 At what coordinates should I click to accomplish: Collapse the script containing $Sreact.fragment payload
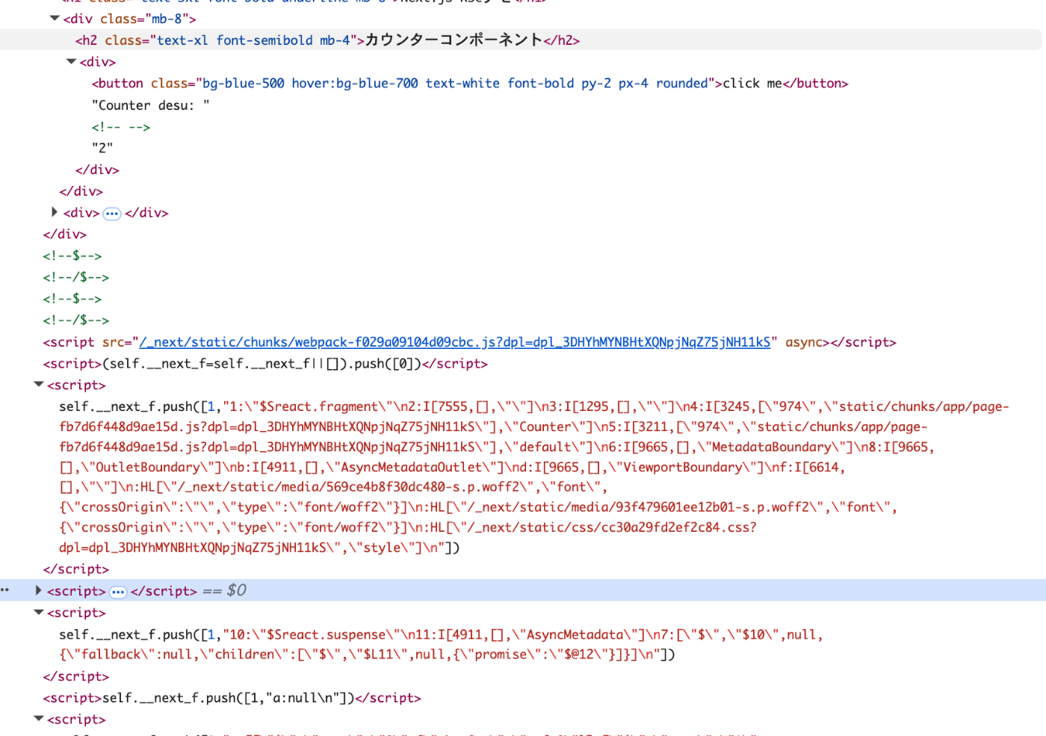coord(39,384)
